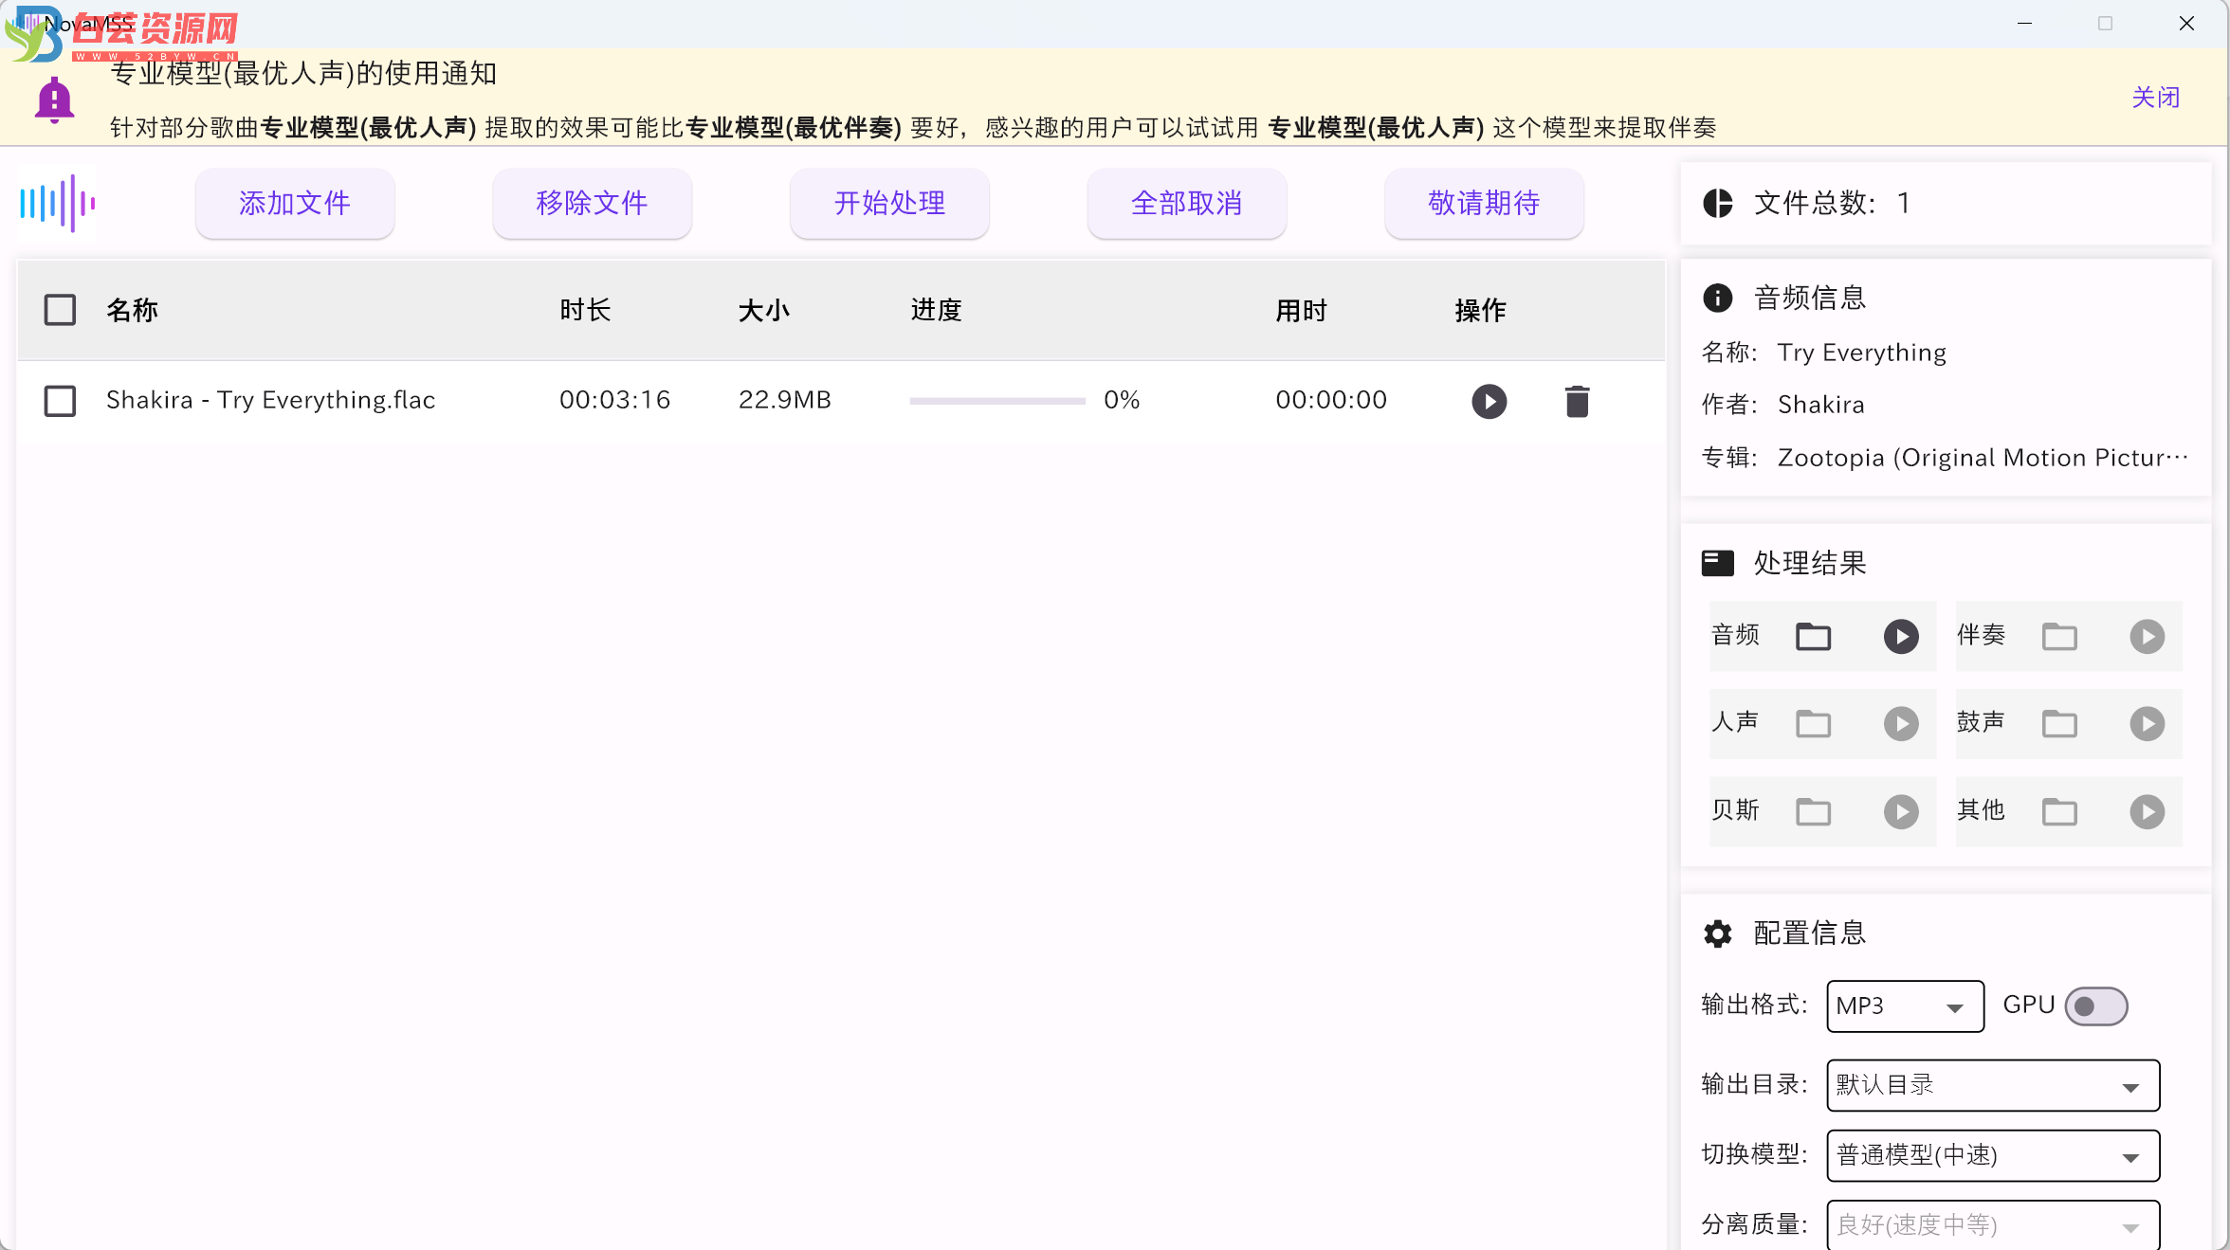
Task: Start processing with 开始处理
Action: tap(889, 203)
